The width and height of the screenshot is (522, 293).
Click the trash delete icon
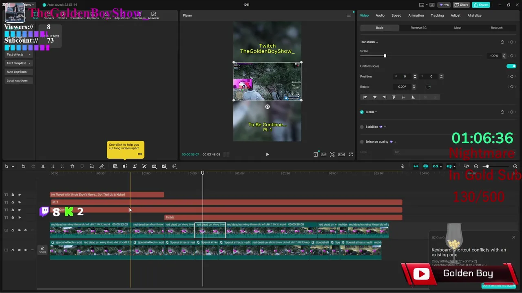72,166
